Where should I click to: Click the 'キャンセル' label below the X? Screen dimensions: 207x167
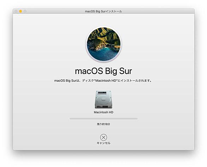(x=103, y=143)
